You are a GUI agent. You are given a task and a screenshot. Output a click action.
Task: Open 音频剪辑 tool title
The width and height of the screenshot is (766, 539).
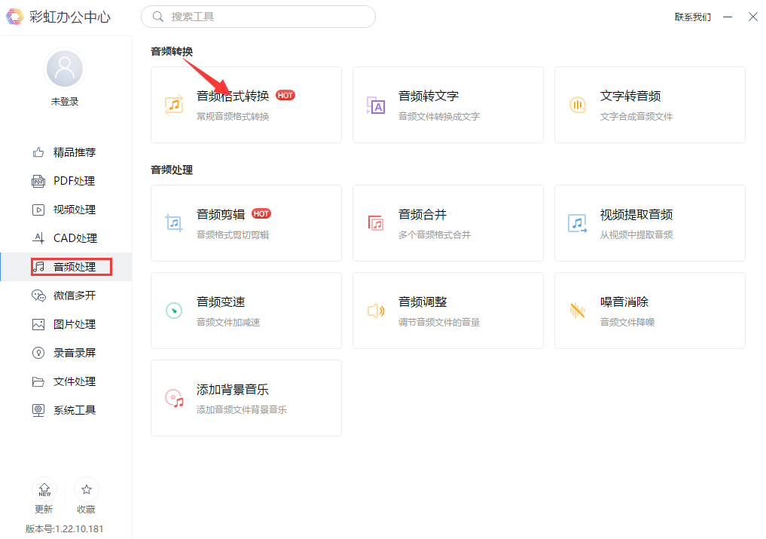(x=221, y=214)
